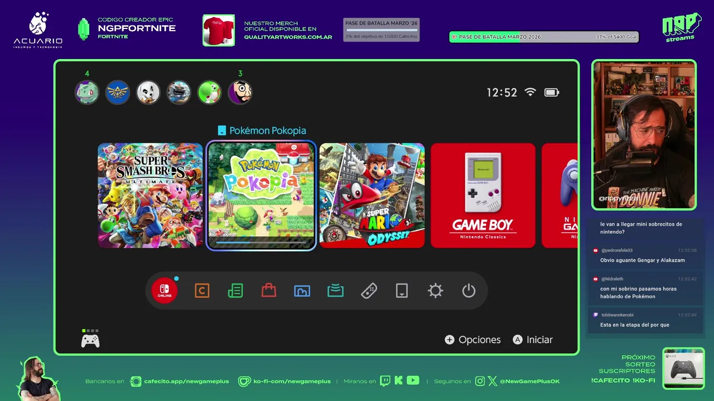Image resolution: width=714 pixels, height=401 pixels.
Task: Launch Super Mario Odyssey tile
Action: 372,195
